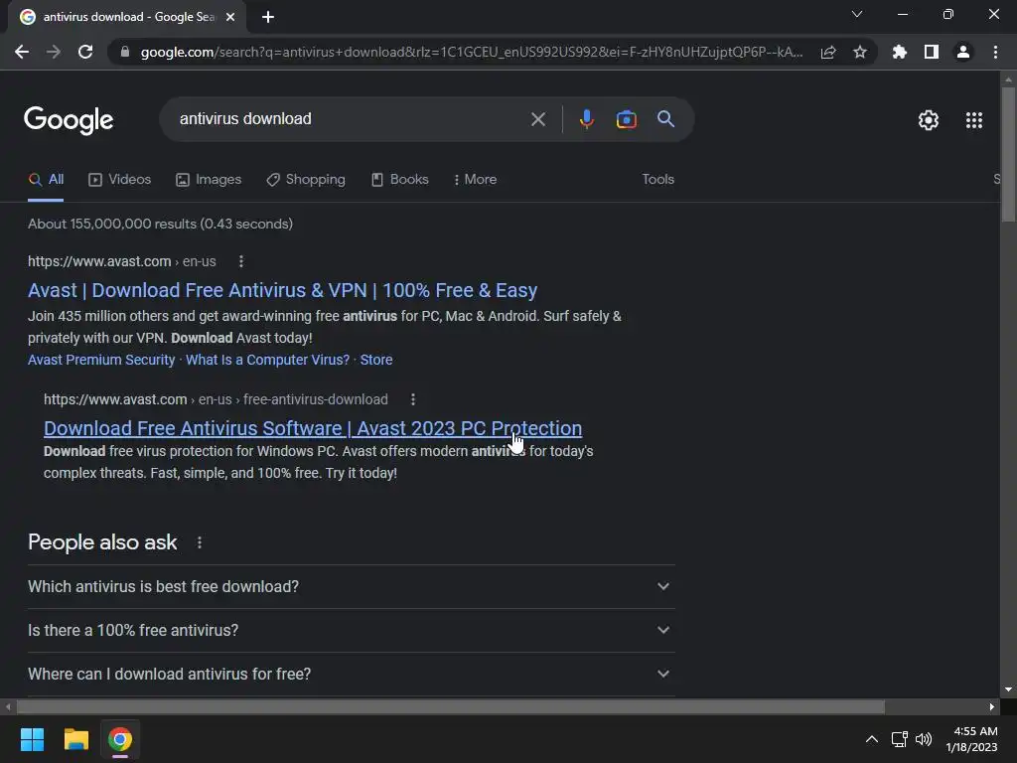This screenshot has height=763, width=1017.
Task: Click the Chrome taskbar icon
Action: point(120,739)
